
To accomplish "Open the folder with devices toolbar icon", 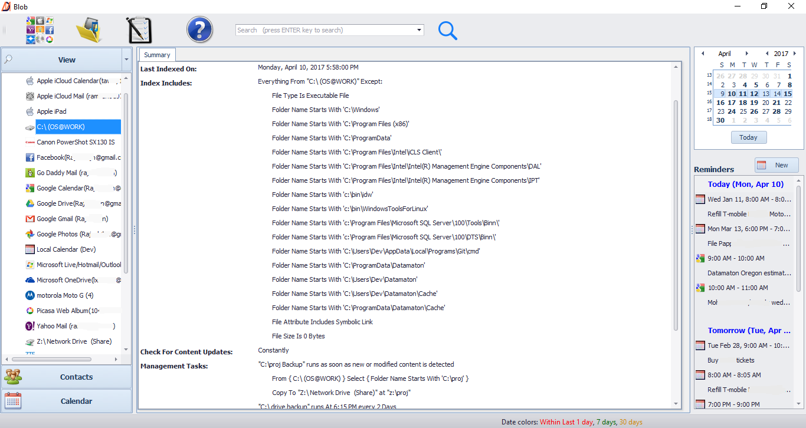I will (x=89, y=30).
